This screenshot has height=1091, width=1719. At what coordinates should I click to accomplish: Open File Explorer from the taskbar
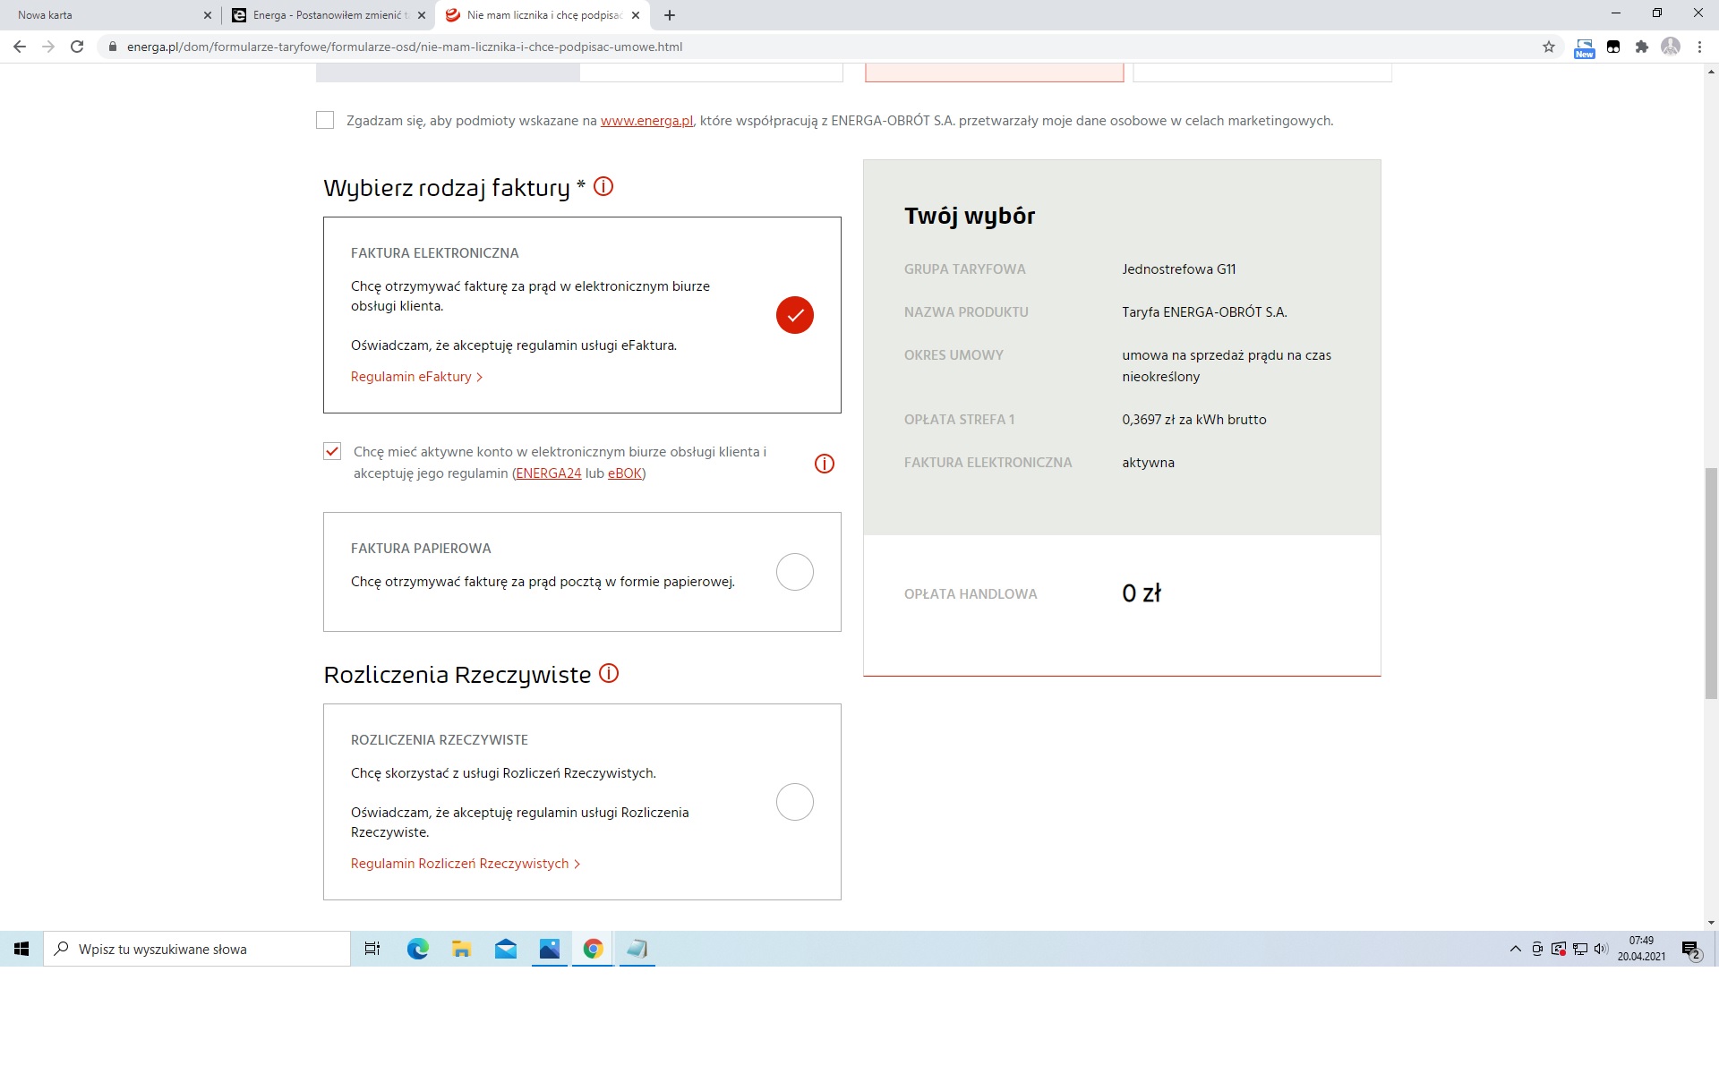pyautogui.click(x=461, y=949)
